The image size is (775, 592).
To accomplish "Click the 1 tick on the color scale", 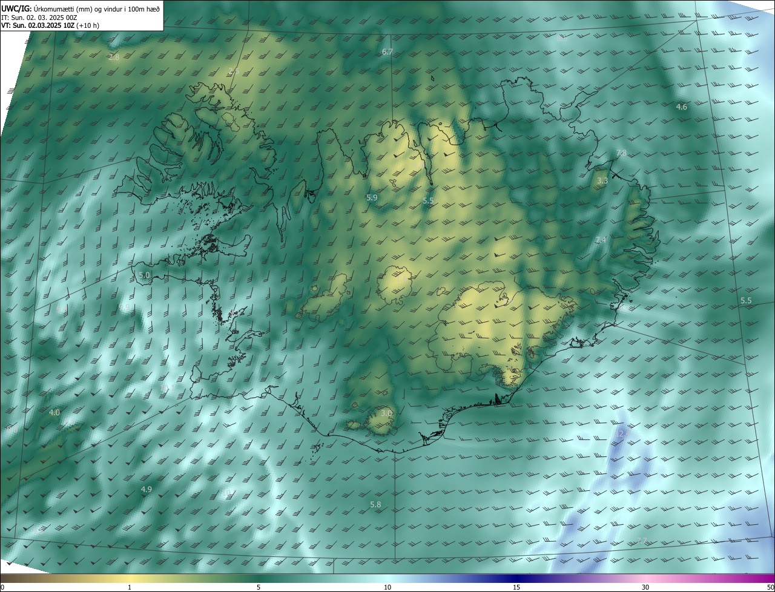I will [x=130, y=587].
